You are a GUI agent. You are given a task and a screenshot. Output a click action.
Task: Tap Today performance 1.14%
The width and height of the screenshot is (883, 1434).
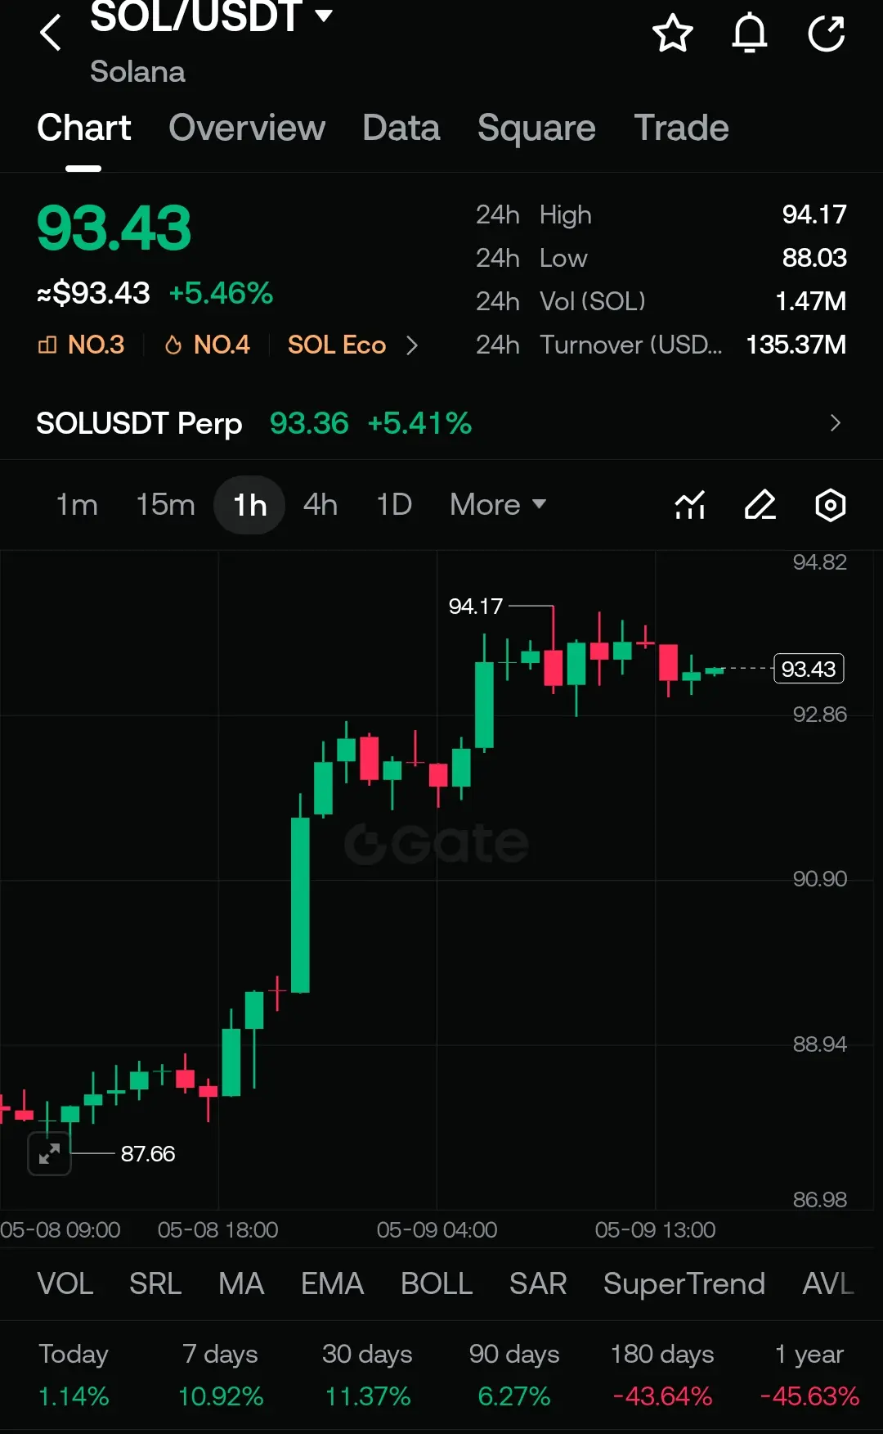[x=74, y=1396]
